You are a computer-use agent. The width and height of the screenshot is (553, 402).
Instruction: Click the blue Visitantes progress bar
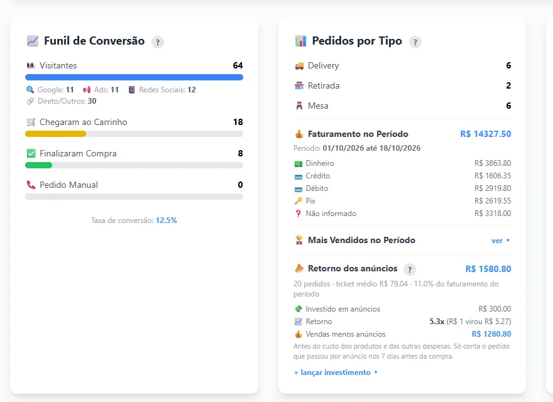click(134, 77)
